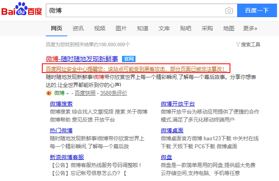
Task: Open camera image search icon
Action: click(x=229, y=10)
